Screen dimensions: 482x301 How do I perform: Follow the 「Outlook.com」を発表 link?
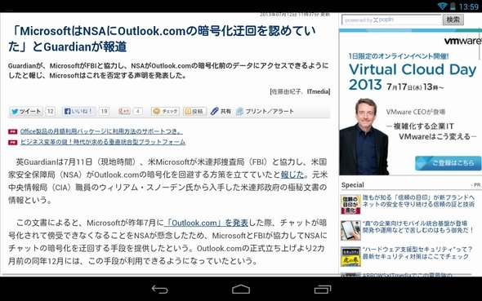206,223
